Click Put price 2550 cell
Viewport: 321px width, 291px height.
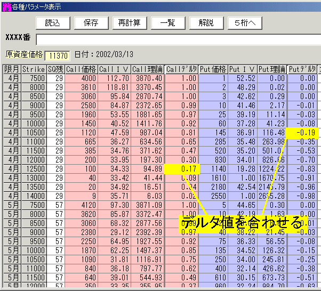coord(213,196)
